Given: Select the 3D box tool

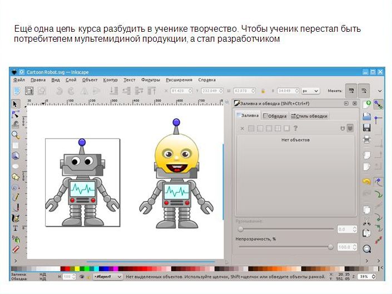Looking at the screenshot, I should click(x=16, y=155).
